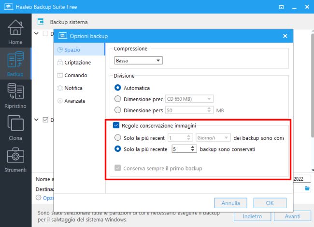Viewport: 314px width, 227px height.
Task: Click the Opzioni backup dialog title icon
Action: 62,36
